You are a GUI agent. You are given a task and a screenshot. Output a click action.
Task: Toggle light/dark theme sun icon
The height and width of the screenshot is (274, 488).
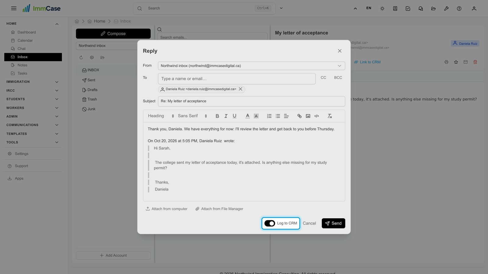coord(382,9)
